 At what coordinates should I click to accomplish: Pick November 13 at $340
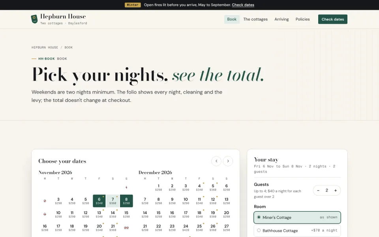[x=99, y=214]
